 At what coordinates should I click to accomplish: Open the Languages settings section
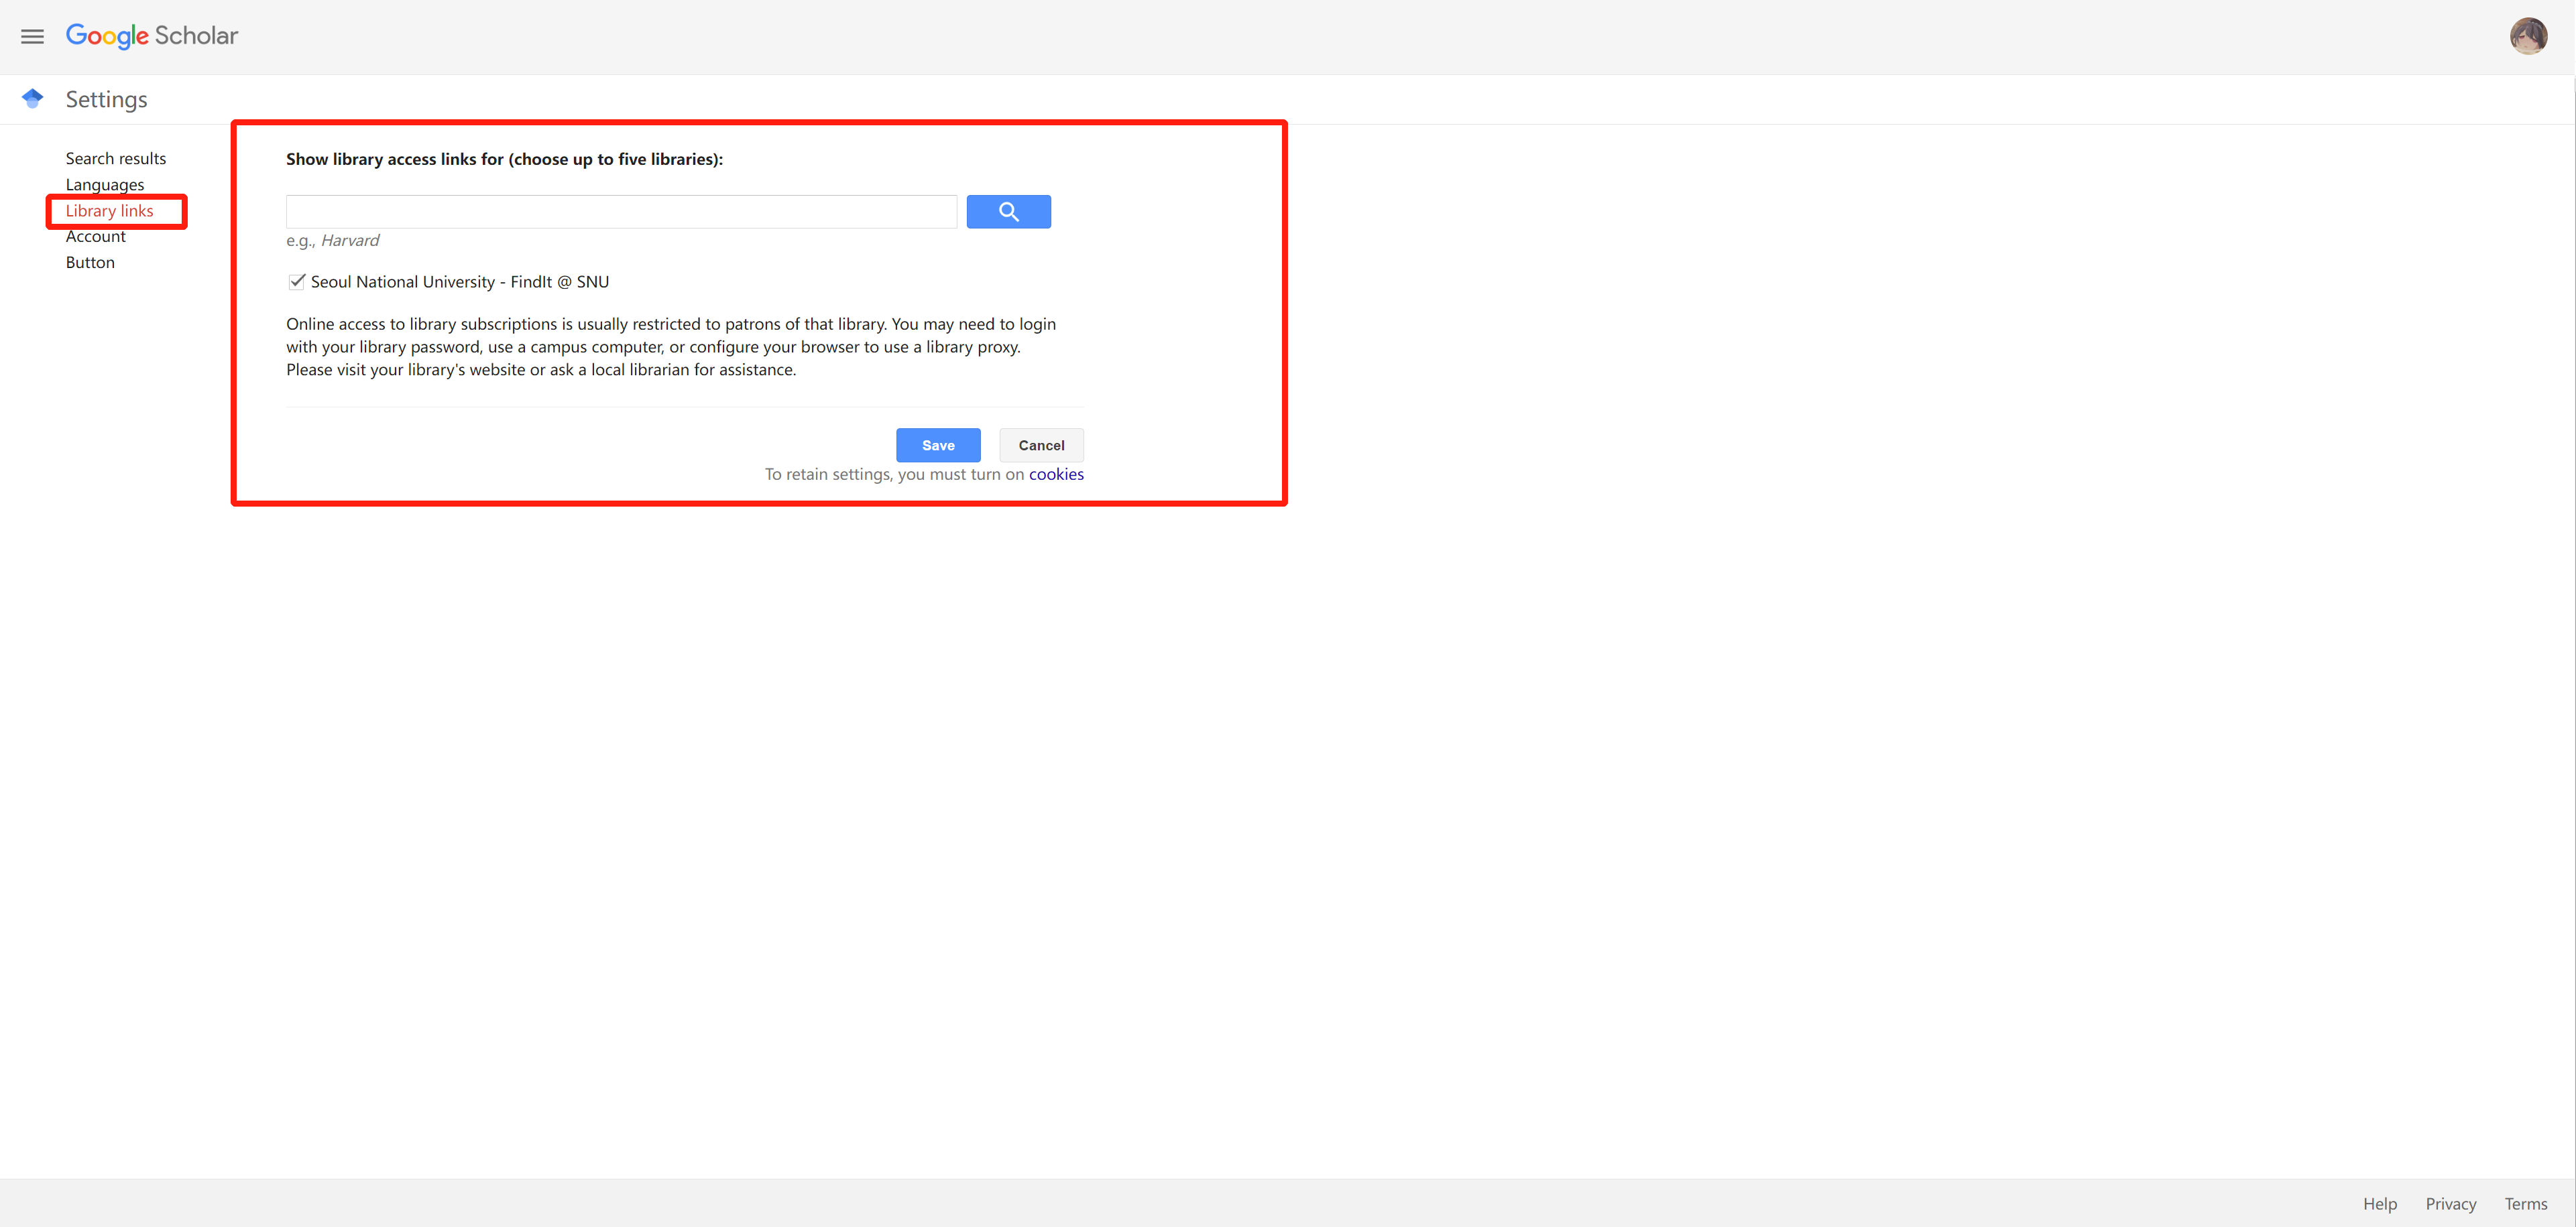(105, 185)
